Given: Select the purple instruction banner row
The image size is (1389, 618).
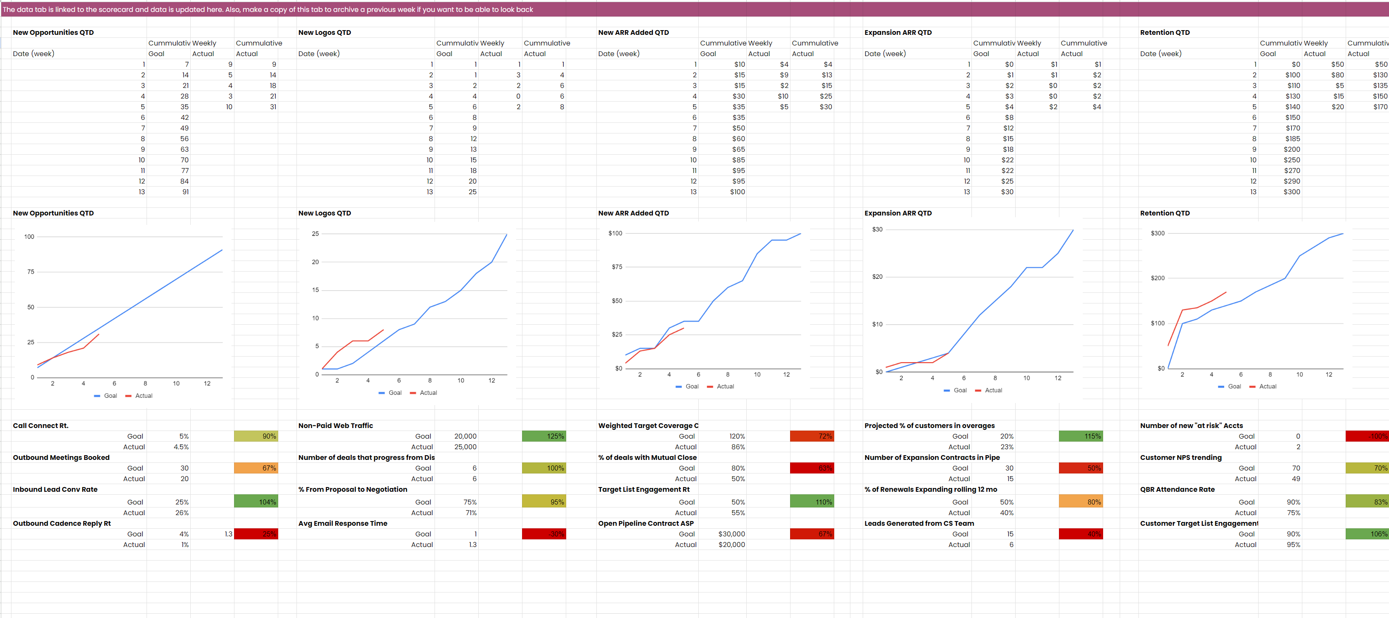Looking at the screenshot, I should point(694,10).
